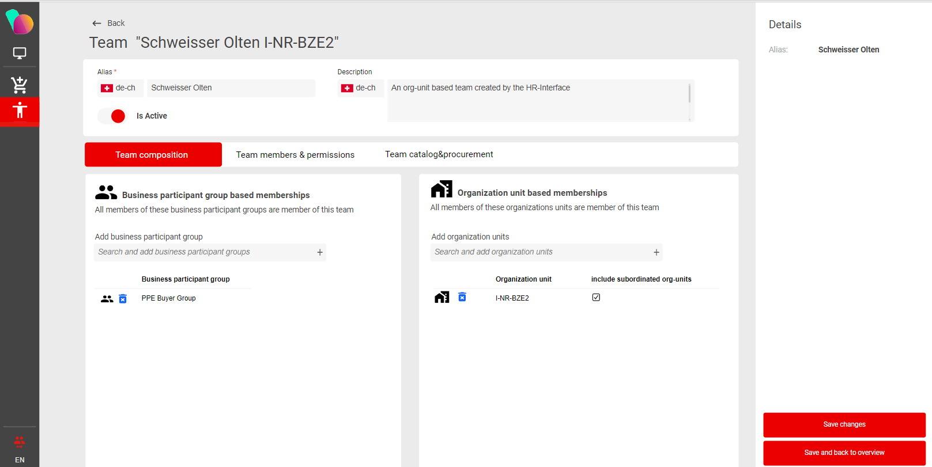Screen dimensions: 932x467
Task: Click Save and back to overview
Action: pos(844,453)
